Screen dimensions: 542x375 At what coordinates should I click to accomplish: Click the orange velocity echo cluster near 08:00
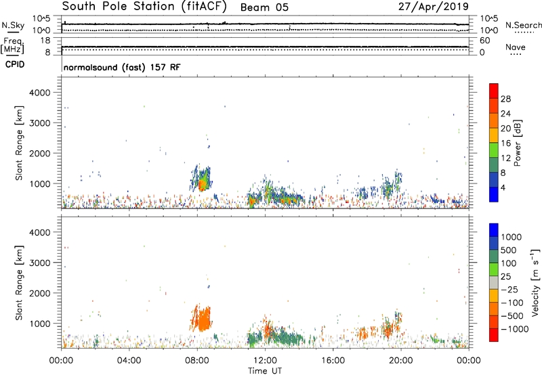[x=202, y=318]
